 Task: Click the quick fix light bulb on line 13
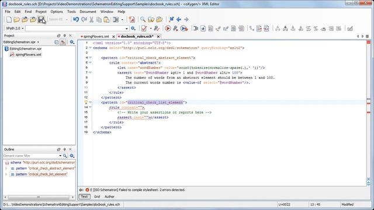(86, 103)
